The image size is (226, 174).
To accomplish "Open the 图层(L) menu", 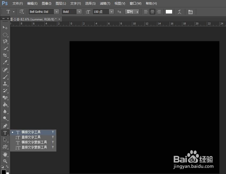I will tap(61, 3).
